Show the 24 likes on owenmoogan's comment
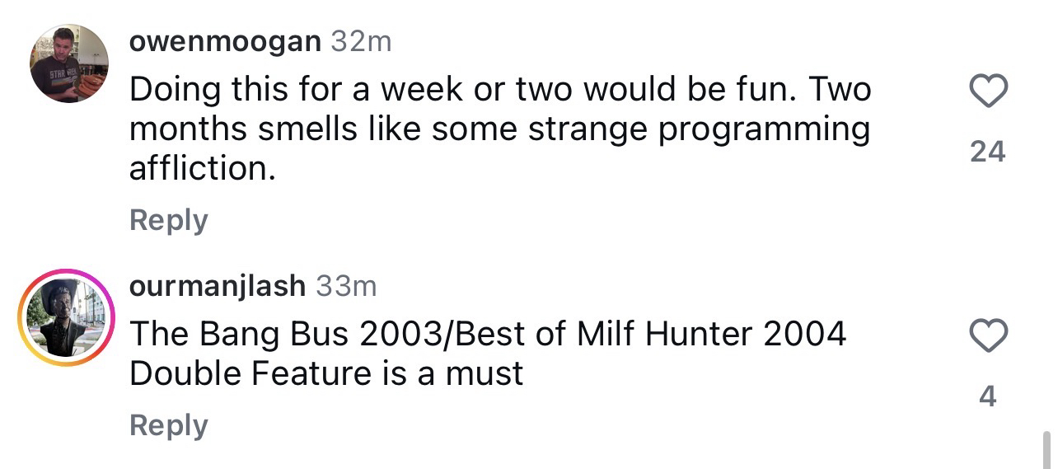Viewport: 1058px width, 469px height. point(987,152)
